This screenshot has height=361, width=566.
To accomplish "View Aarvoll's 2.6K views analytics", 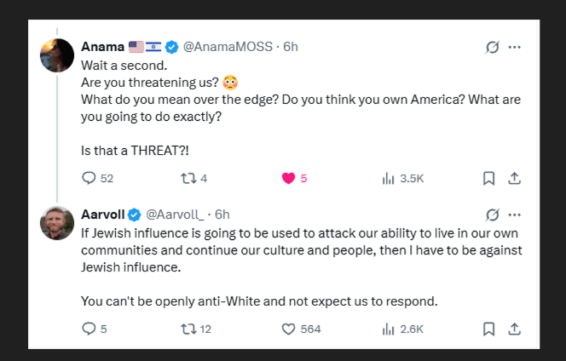I will 388,329.
